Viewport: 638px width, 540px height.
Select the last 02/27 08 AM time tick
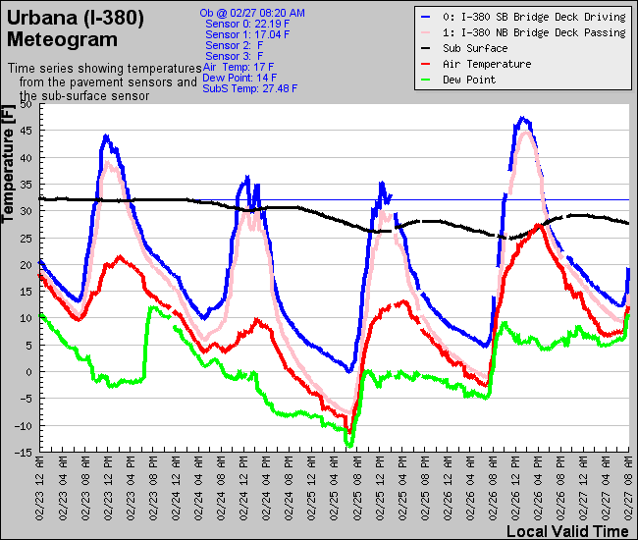coord(627,485)
